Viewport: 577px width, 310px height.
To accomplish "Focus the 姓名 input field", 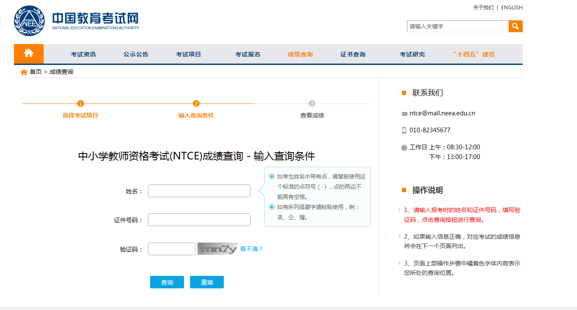I will [199, 191].
